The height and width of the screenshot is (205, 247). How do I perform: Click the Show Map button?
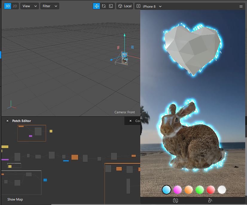click(x=15, y=199)
